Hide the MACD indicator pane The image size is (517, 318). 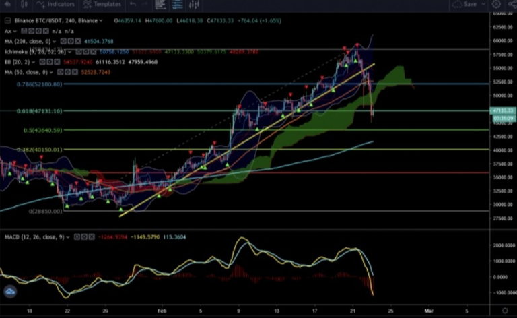tap(77, 237)
